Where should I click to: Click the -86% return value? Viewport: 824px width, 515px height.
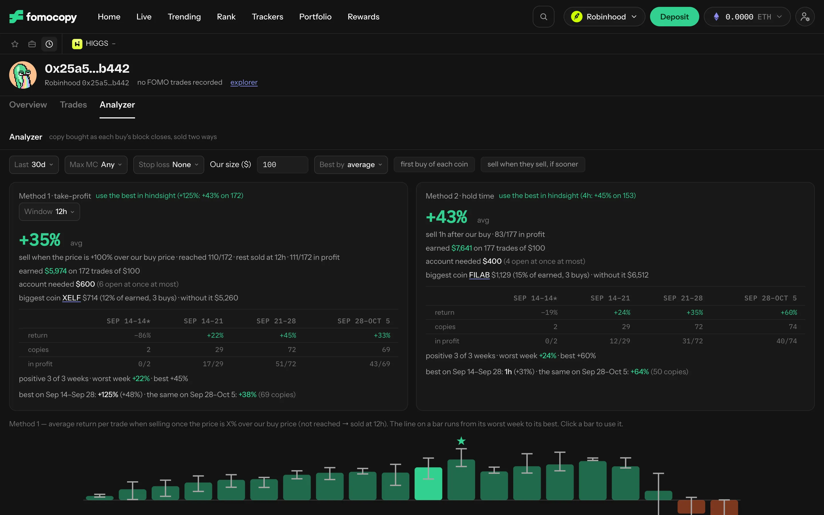142,336
